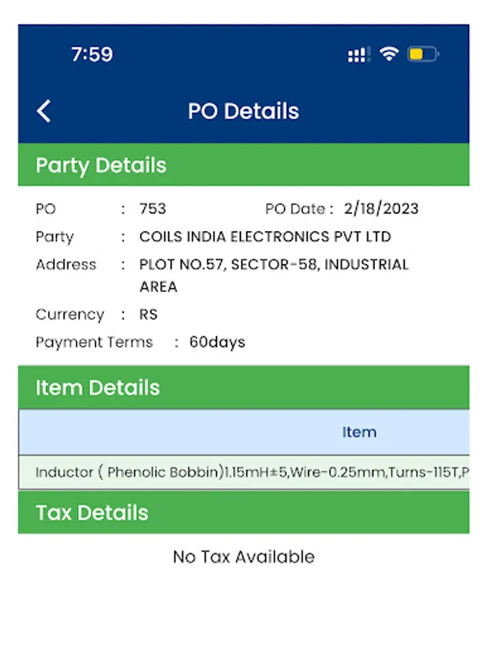Tap the PO Date value 2/18/2023
The image size is (484, 646).
tap(381, 209)
